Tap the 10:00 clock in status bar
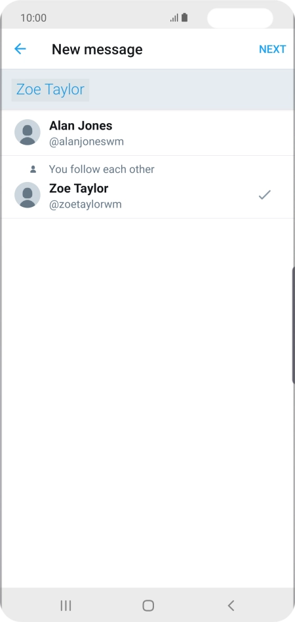 33,18
